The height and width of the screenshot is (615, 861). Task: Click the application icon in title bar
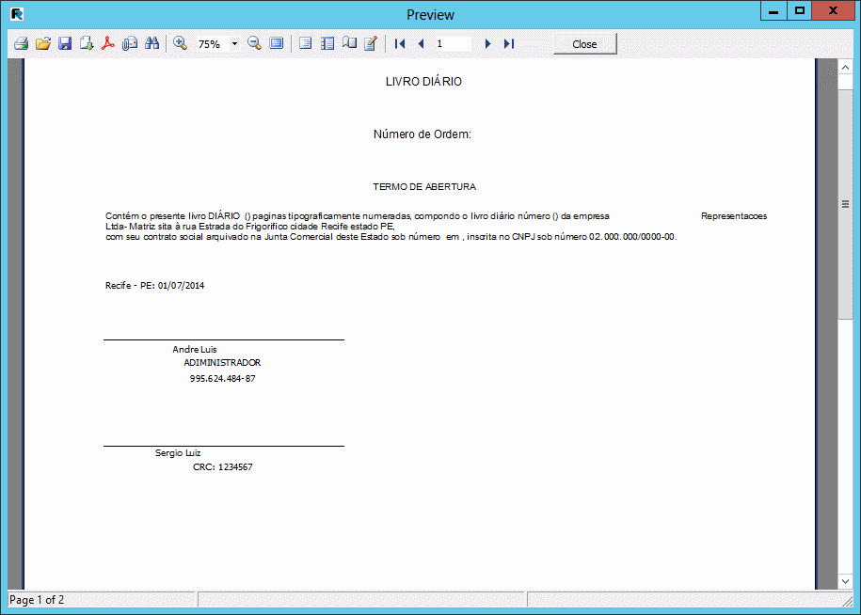click(17, 14)
